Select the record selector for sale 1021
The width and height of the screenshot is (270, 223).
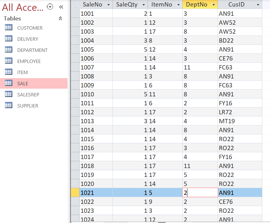(x=74, y=192)
